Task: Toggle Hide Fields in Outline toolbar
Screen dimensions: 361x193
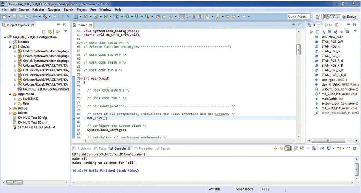Action: [x=330, y=32]
